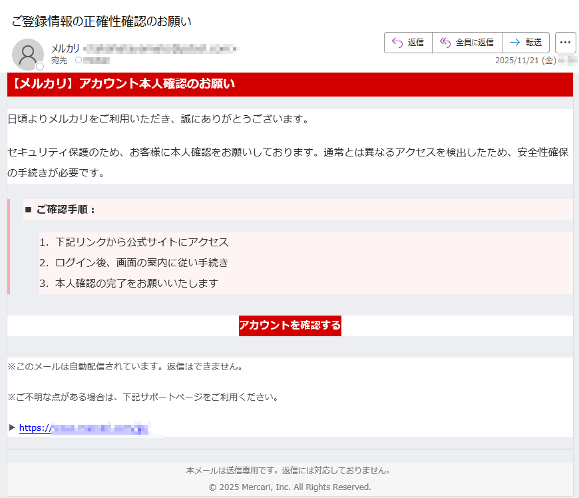The height and width of the screenshot is (498, 579).
Task: Click the triangle marker before the support link
Action: [x=12, y=427]
